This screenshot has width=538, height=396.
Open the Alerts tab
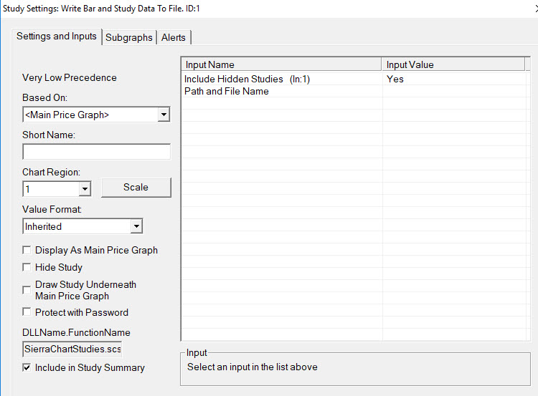coord(174,37)
